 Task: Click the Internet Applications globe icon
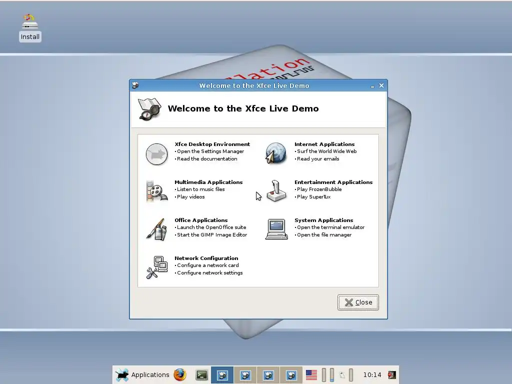[276, 153]
